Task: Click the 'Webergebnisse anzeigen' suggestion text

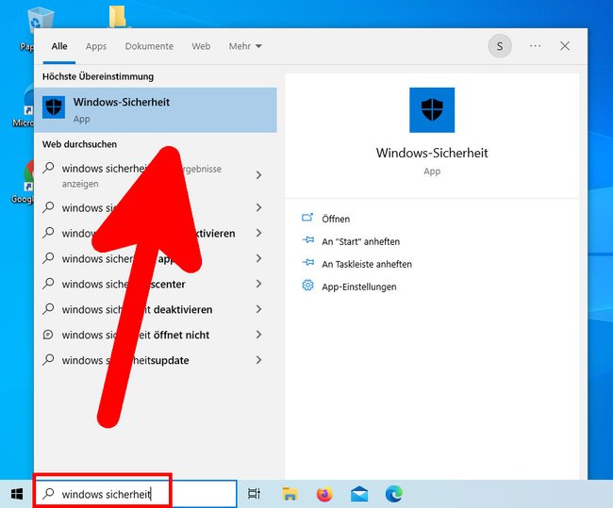Action: tap(141, 176)
